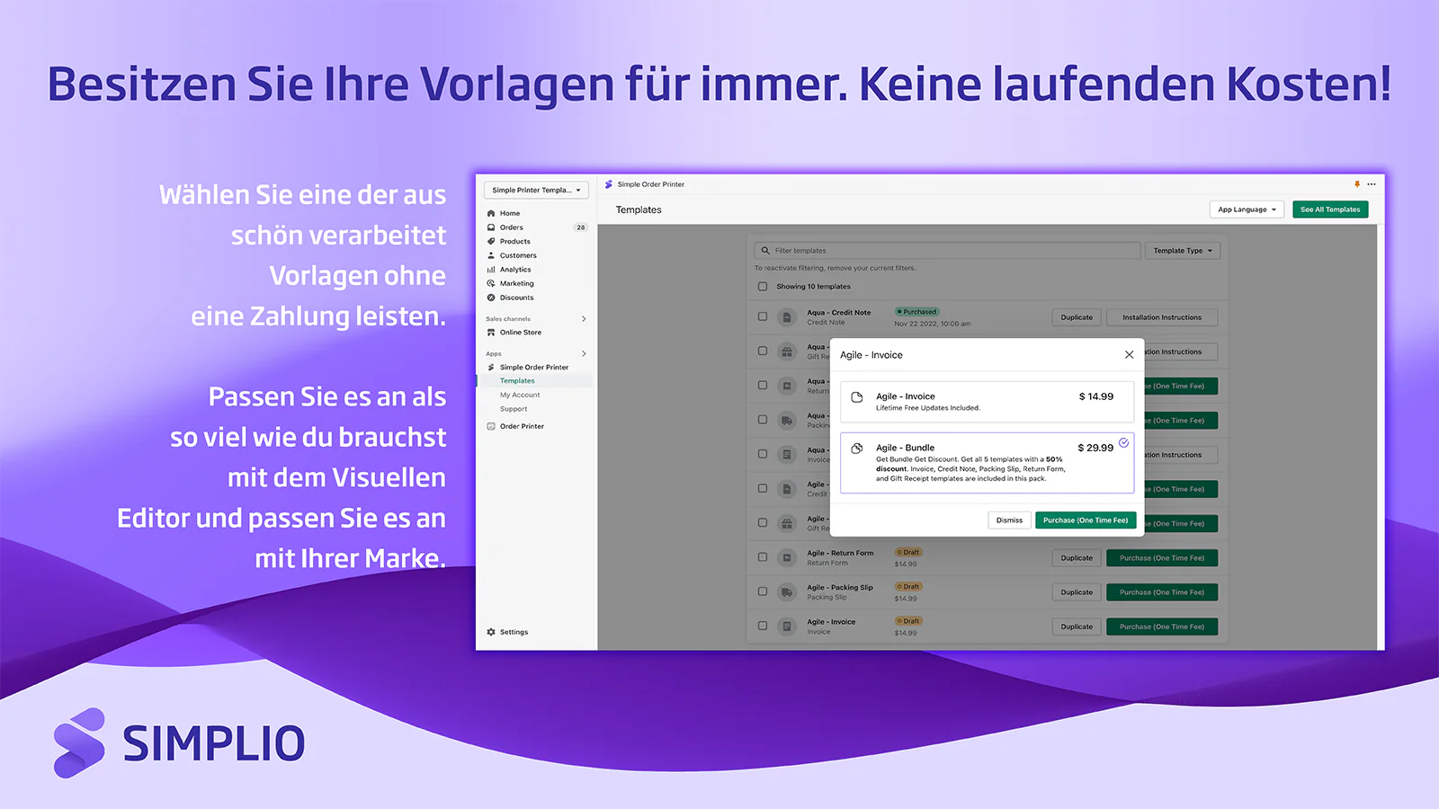1439x809 pixels.
Task: Click the Aqua - Credit Note document icon
Action: coord(787,317)
